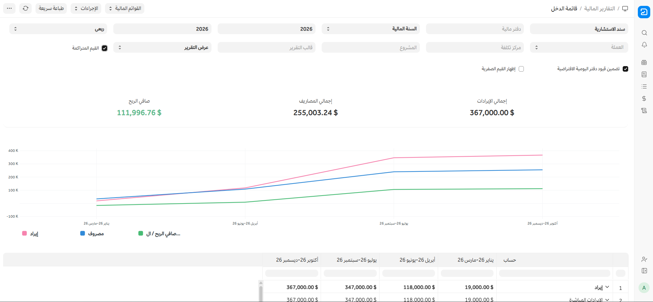Open the book icon in the sidebar
Viewport: 653px width, 302px height.
tap(644, 74)
